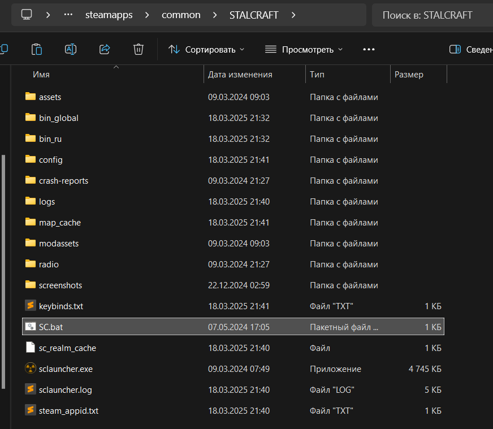Select the folder name map_cache
493x429 pixels.
point(60,223)
